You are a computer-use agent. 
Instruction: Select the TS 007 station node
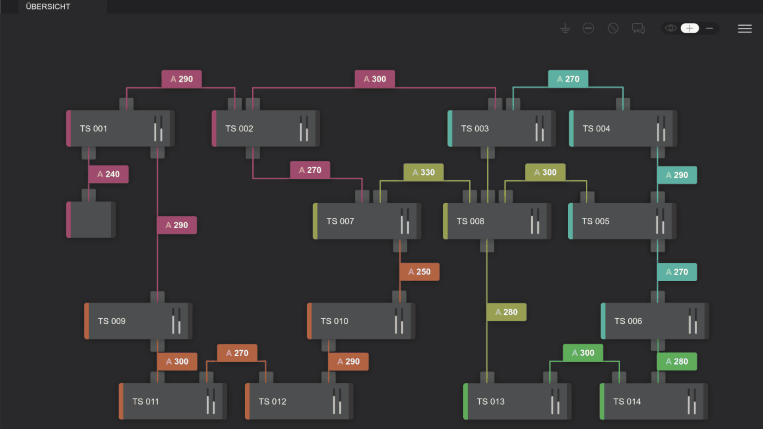coord(367,221)
